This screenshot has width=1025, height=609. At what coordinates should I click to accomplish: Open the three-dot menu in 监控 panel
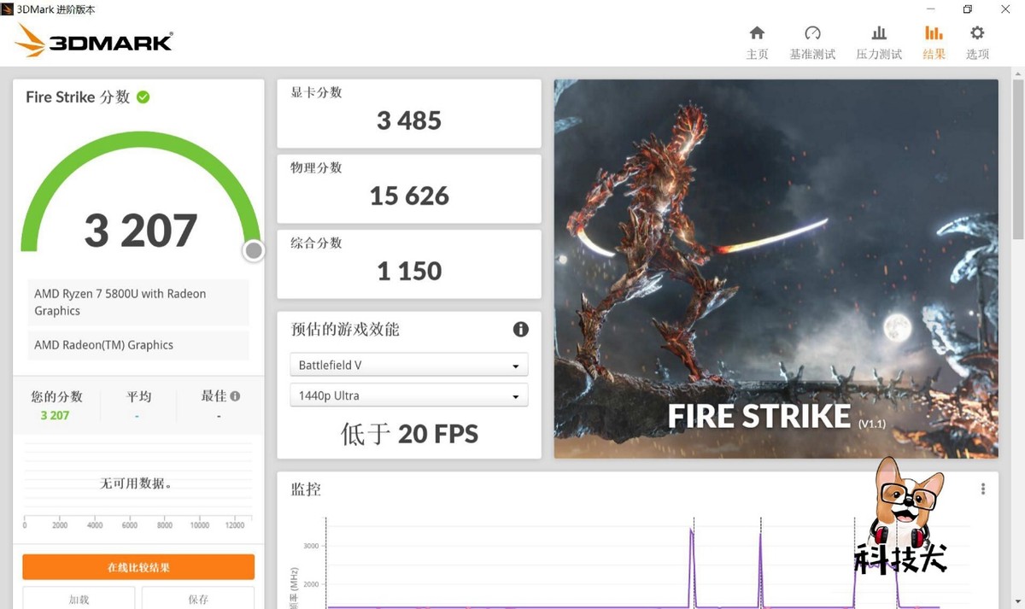point(983,489)
